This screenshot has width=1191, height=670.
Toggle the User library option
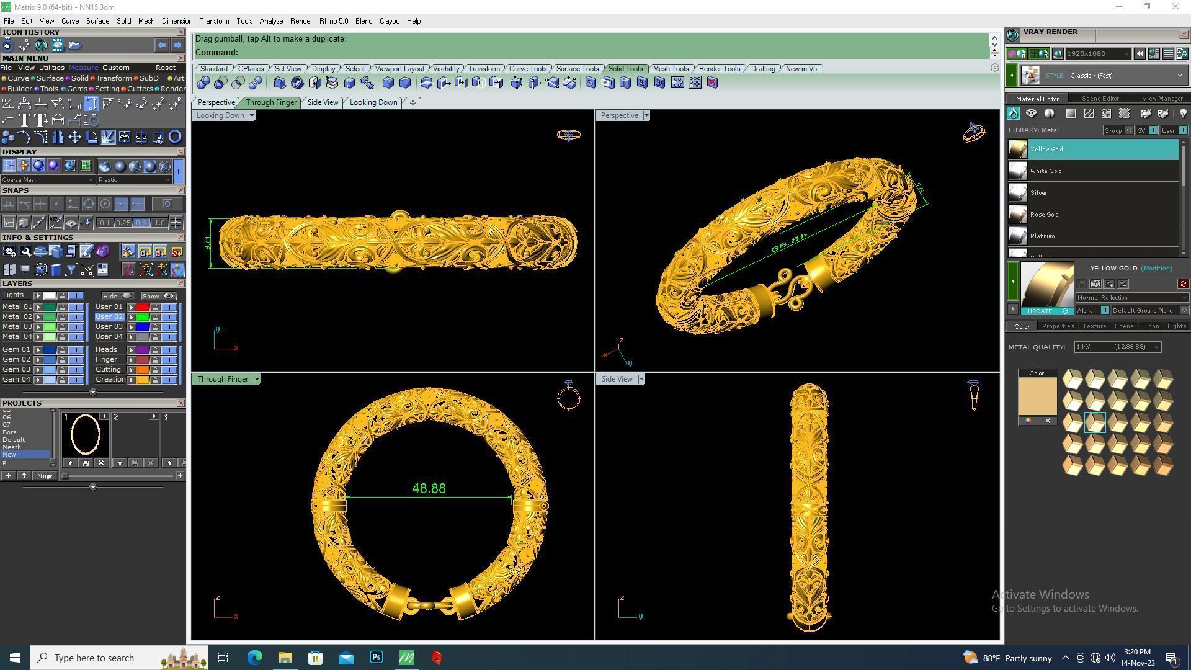coord(1174,130)
